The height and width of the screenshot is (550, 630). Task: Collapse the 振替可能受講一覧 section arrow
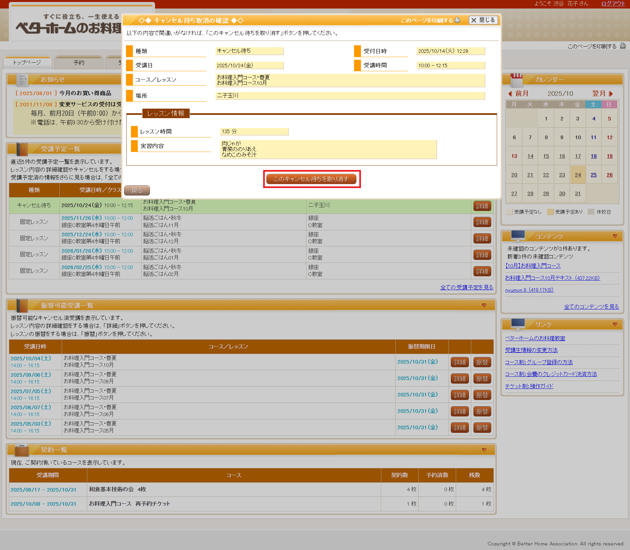(484, 306)
